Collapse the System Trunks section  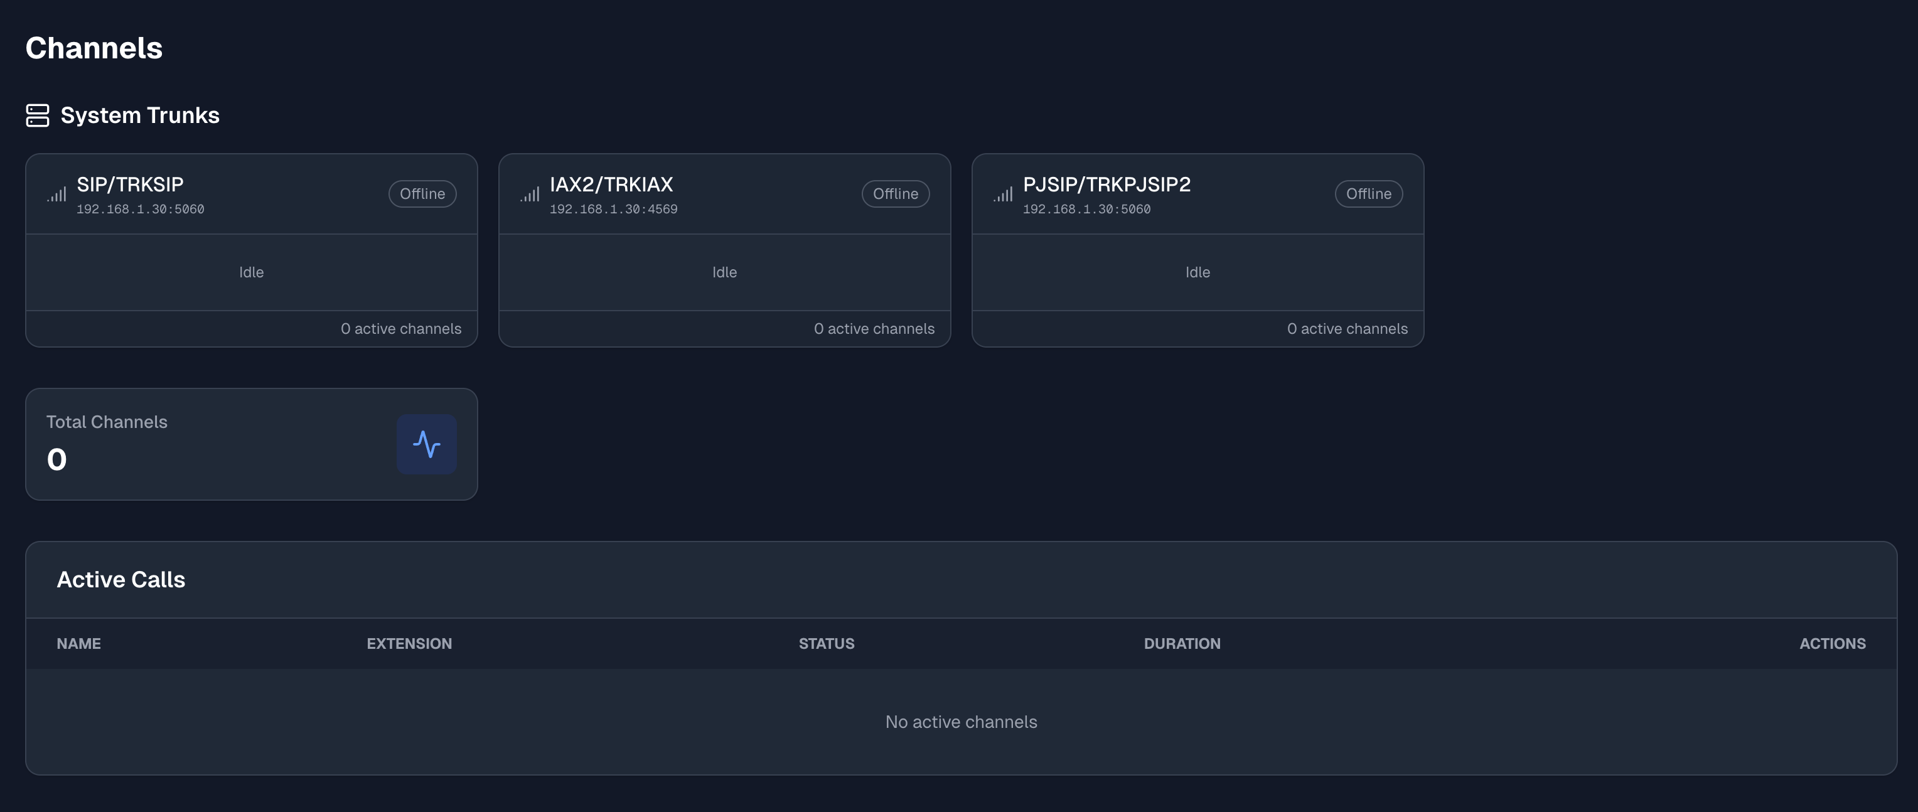[140, 115]
